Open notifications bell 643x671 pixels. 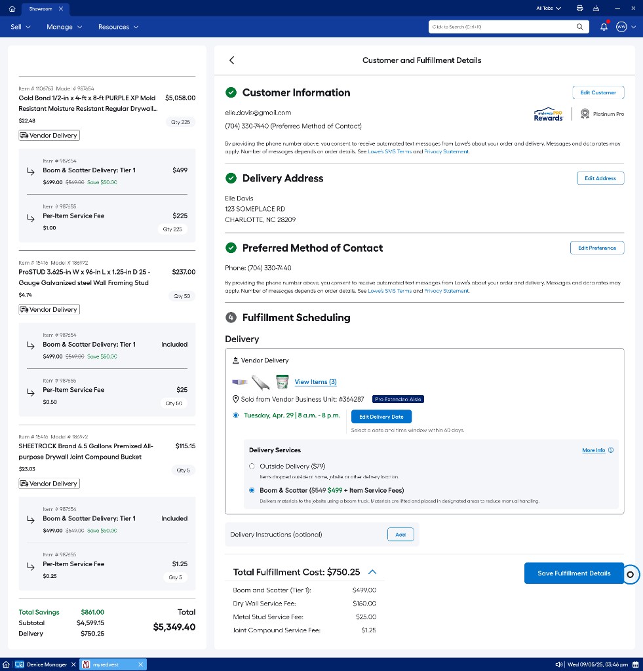(604, 26)
